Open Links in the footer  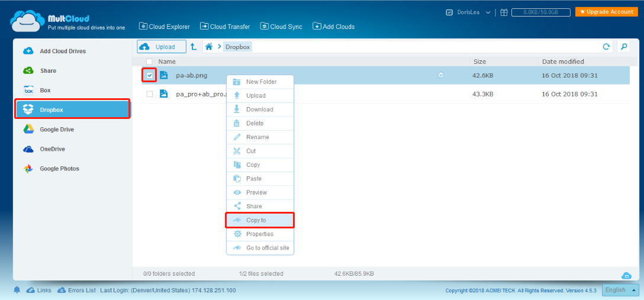point(39,290)
